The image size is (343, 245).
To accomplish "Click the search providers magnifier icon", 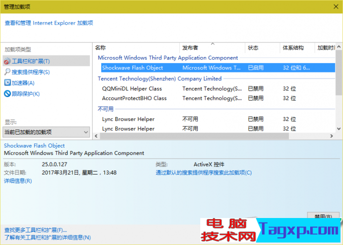I will 7,72.
